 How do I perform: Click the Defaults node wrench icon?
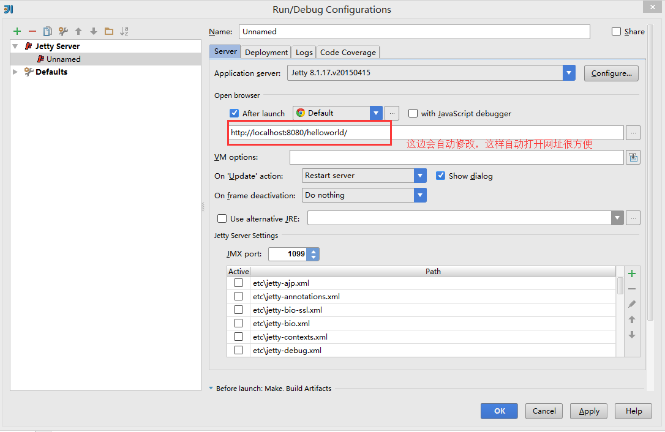coord(28,72)
